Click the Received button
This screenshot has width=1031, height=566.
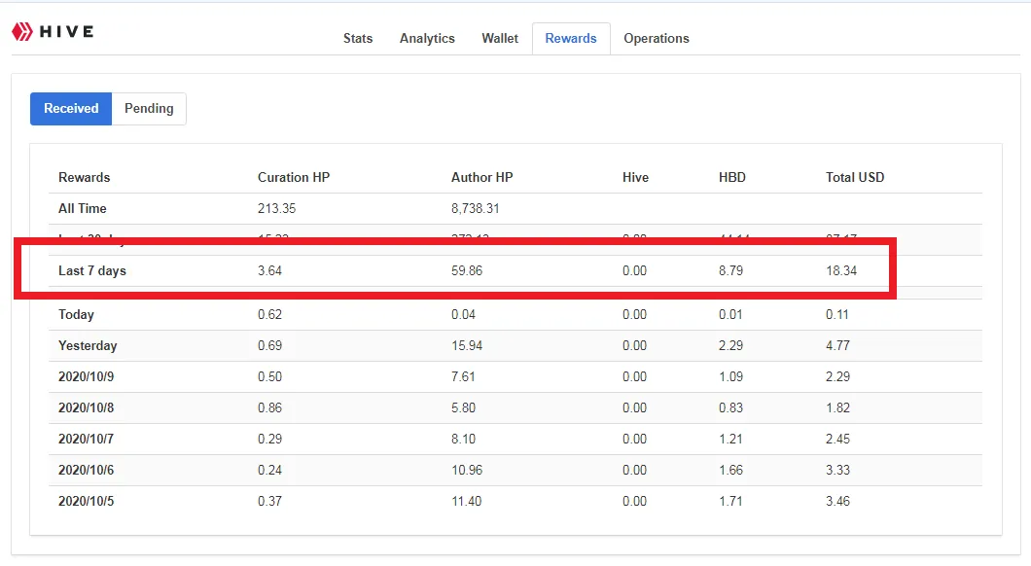click(x=71, y=109)
